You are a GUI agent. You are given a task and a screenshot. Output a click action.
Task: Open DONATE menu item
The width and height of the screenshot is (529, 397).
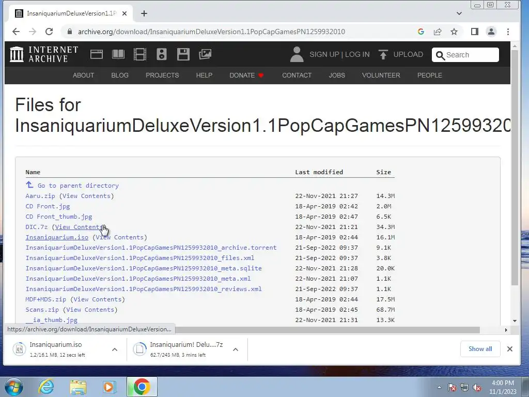pyautogui.click(x=246, y=75)
